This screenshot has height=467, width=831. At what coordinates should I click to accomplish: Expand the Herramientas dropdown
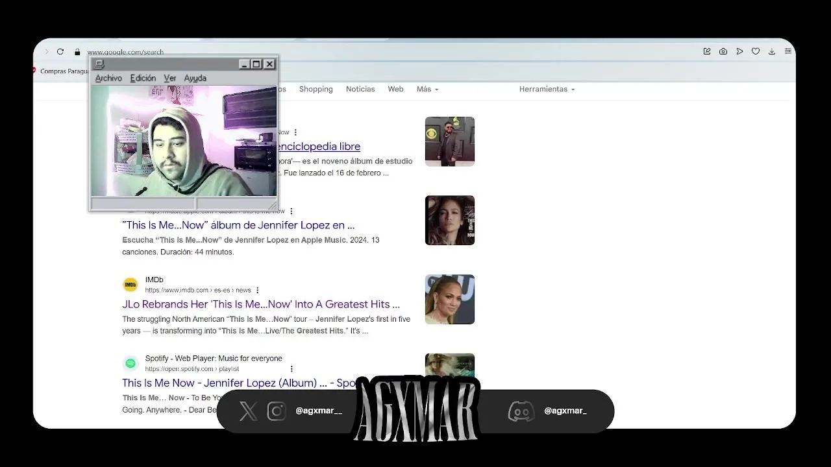click(x=547, y=89)
